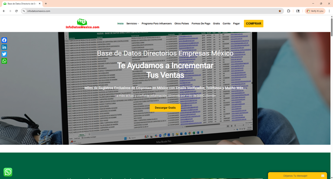Open the Chrome three-dot menu
The height and width of the screenshot is (179, 333).
coord(329,11)
